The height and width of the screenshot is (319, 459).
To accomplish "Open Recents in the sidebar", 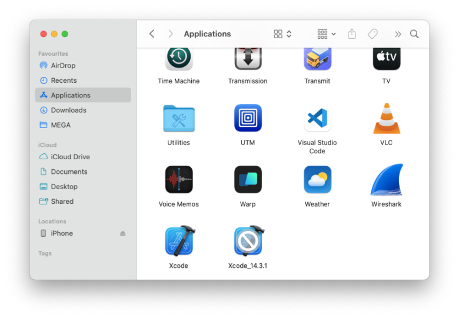I will tap(83, 80).
